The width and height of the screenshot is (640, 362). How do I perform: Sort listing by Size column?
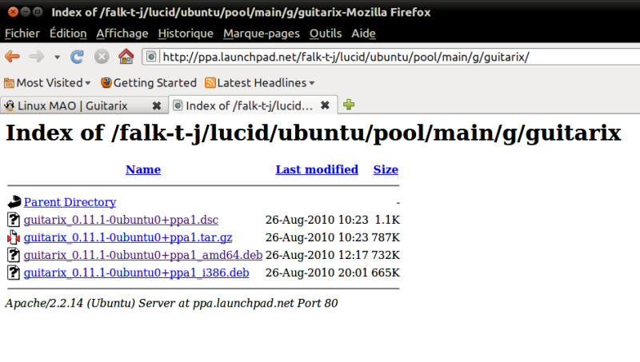click(386, 169)
